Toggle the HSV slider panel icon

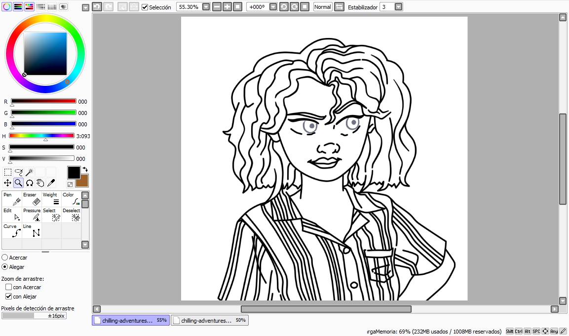(x=30, y=6)
